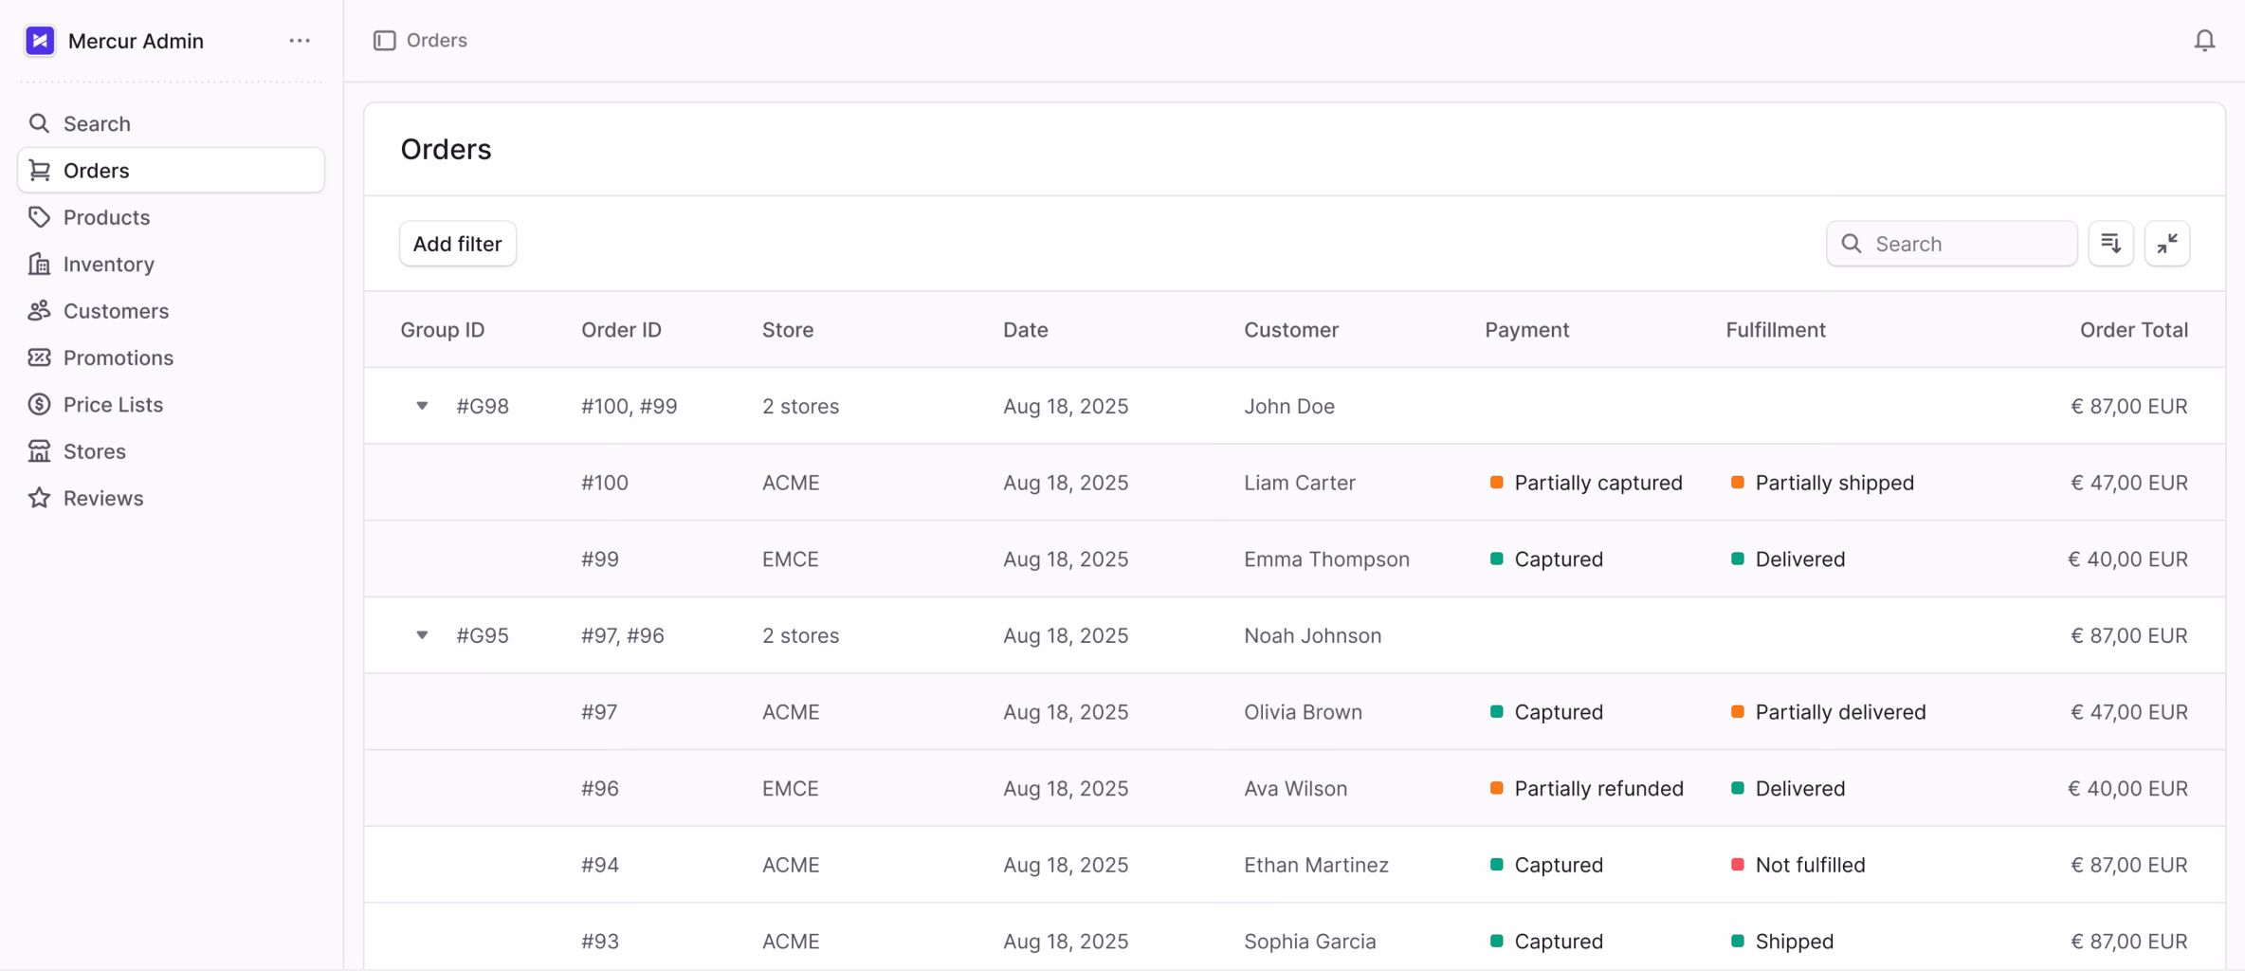Image resolution: width=2245 pixels, height=971 pixels.
Task: Toggle the sidebar panel icon
Action: (384, 41)
